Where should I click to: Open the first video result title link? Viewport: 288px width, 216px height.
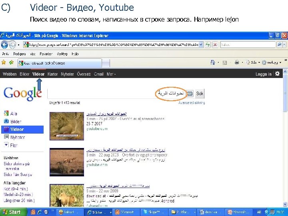(x=106, y=114)
